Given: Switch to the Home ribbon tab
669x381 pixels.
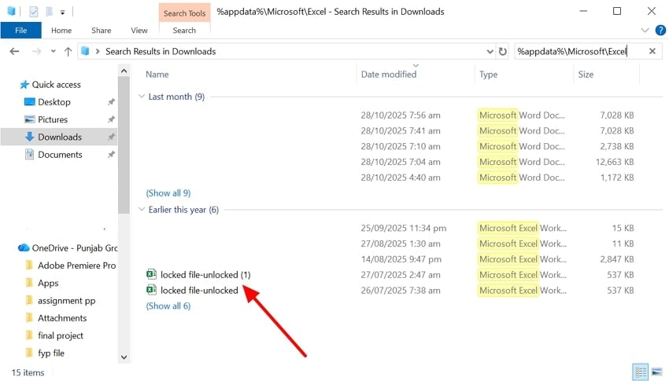Looking at the screenshot, I should (61, 30).
